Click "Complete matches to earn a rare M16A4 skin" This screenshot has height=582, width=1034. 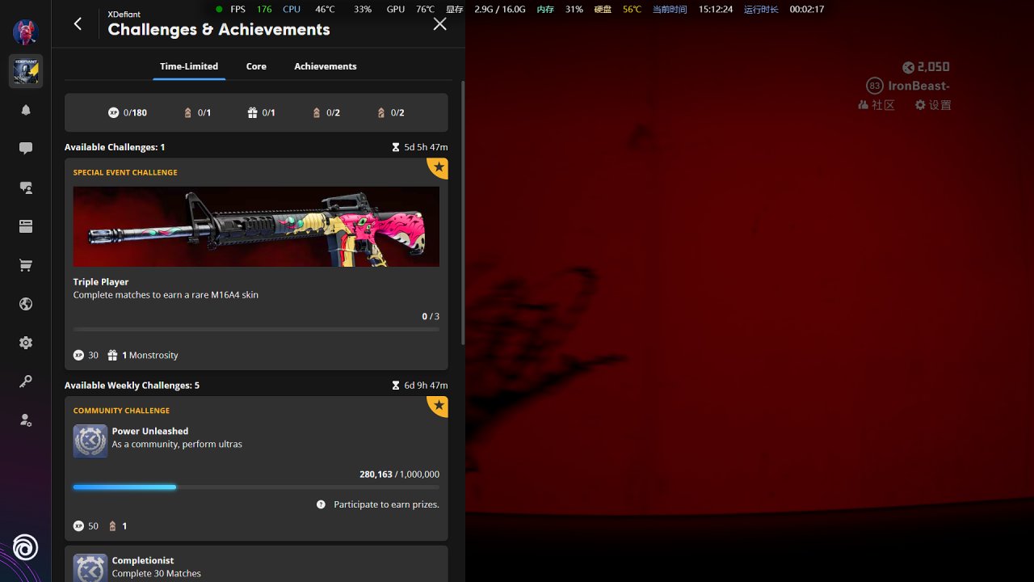pyautogui.click(x=166, y=295)
